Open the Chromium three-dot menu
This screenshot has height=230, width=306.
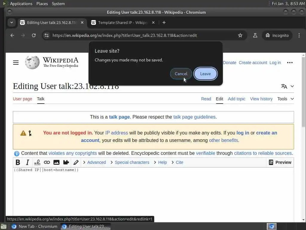(x=299, y=35)
